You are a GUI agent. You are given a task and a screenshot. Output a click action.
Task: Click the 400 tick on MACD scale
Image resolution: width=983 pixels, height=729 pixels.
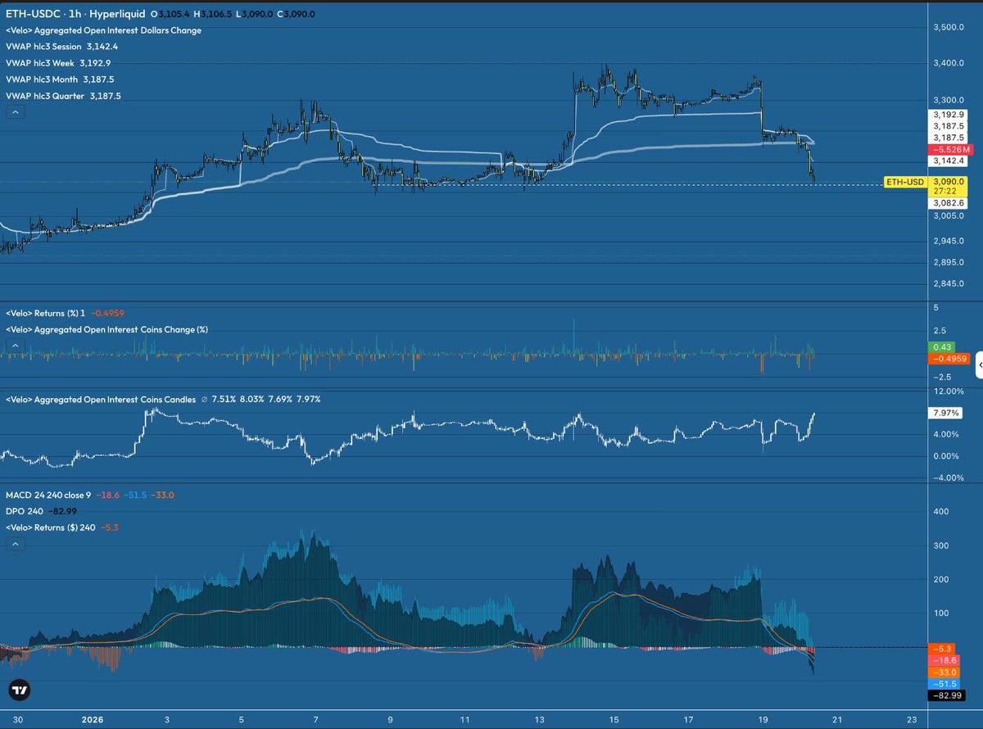tap(942, 511)
